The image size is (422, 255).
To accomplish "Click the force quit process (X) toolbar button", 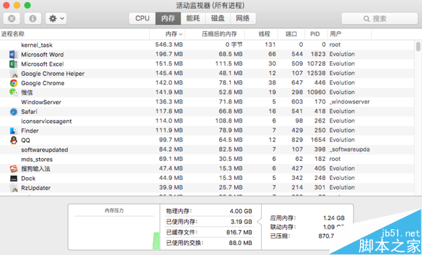I will pos(12,18).
